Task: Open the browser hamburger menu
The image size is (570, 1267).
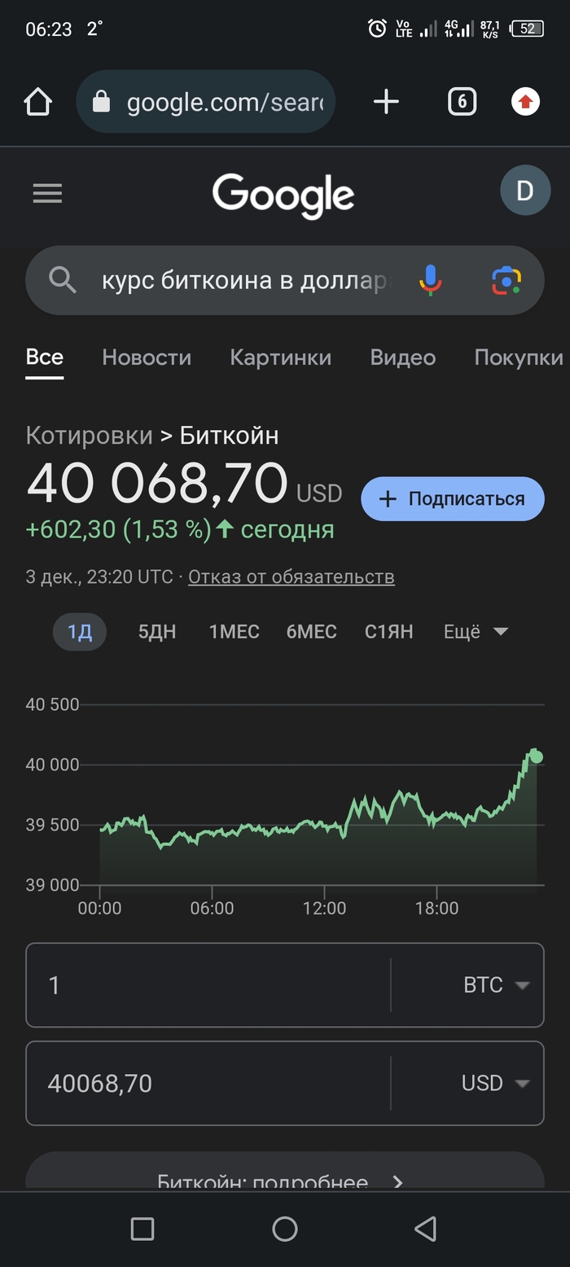Action: 46,193
